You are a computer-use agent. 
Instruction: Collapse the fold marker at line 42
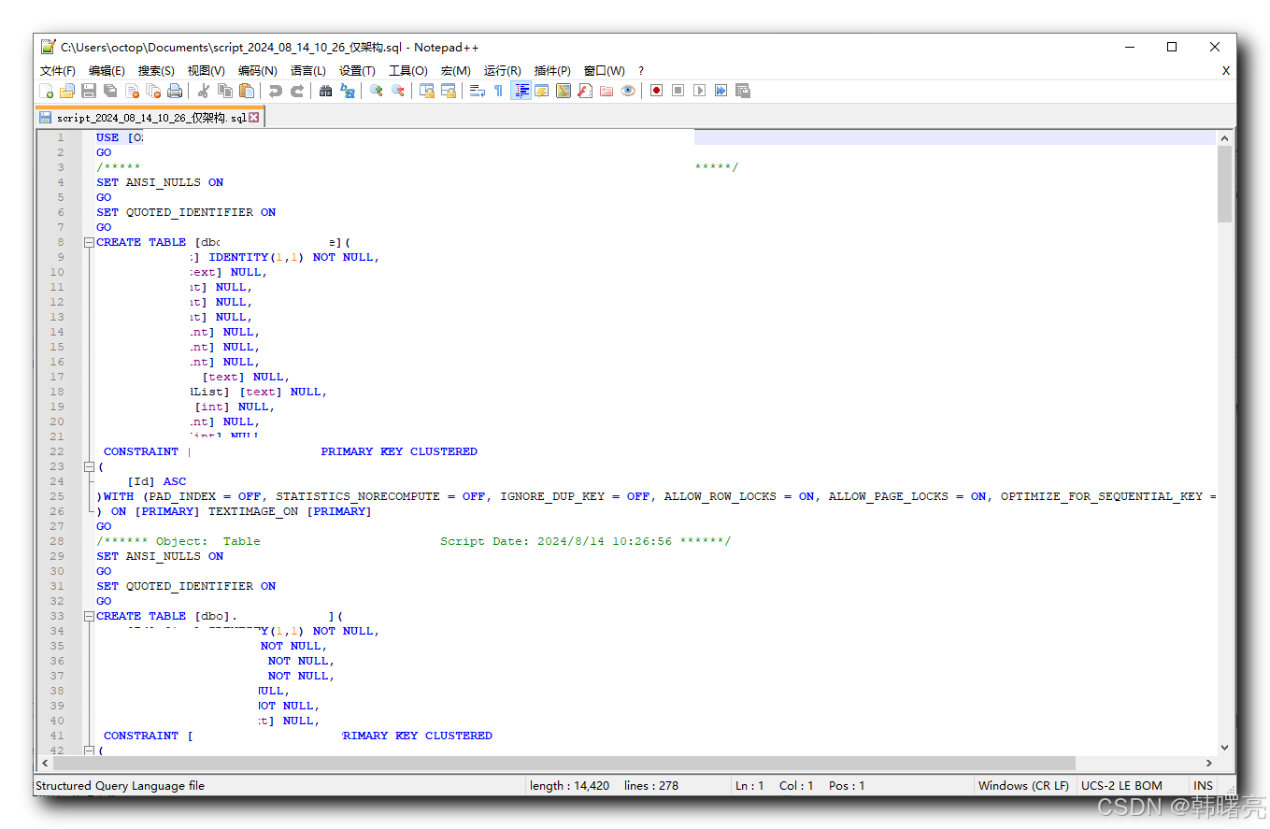(89, 750)
